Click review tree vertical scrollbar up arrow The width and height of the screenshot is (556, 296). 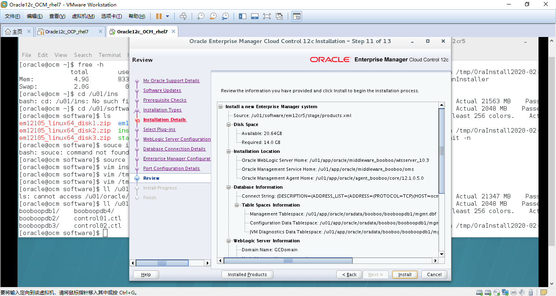coord(442,105)
